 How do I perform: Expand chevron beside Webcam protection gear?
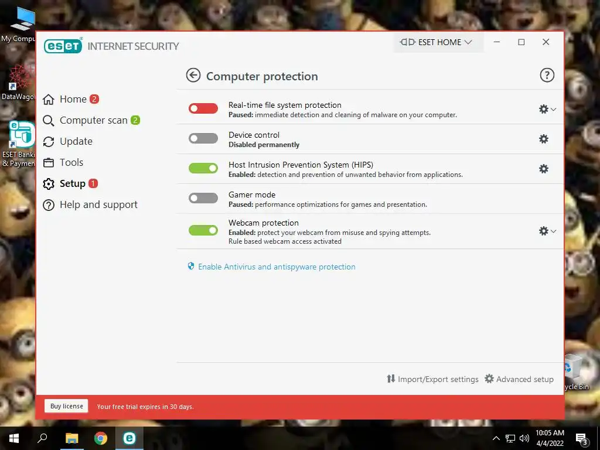[553, 231]
